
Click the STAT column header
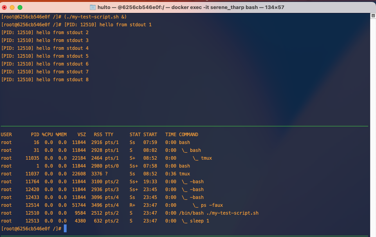pyautogui.click(x=135, y=135)
